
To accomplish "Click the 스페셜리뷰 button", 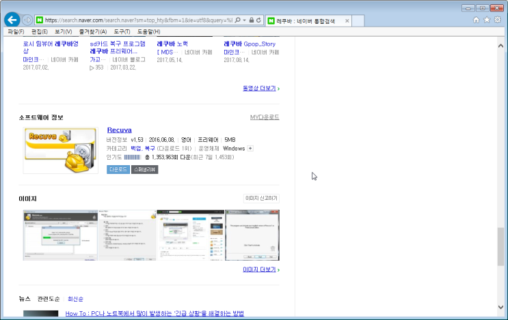I will pos(144,169).
